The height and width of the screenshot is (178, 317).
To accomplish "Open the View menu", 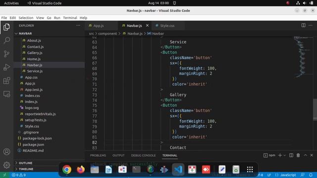I will [x=40, y=18].
